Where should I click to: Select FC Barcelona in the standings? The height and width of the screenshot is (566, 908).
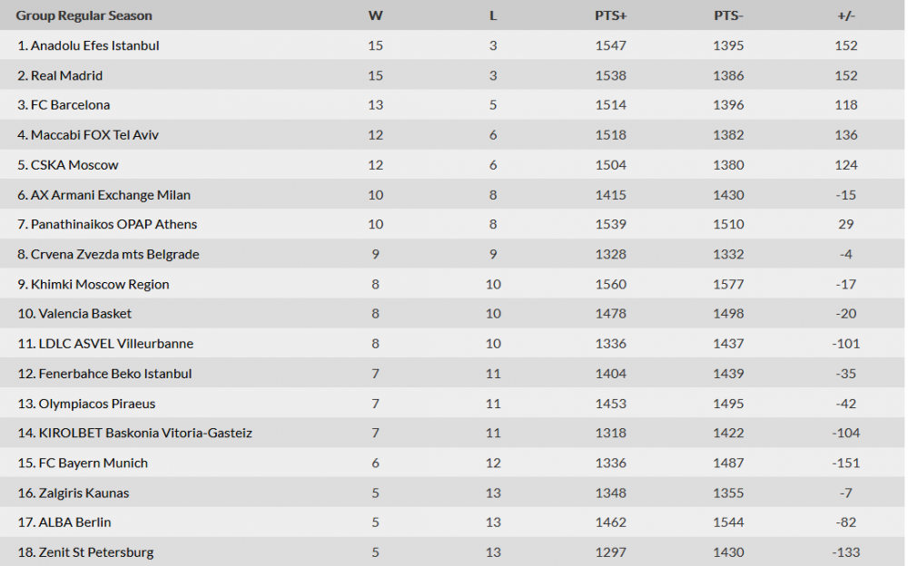click(70, 105)
